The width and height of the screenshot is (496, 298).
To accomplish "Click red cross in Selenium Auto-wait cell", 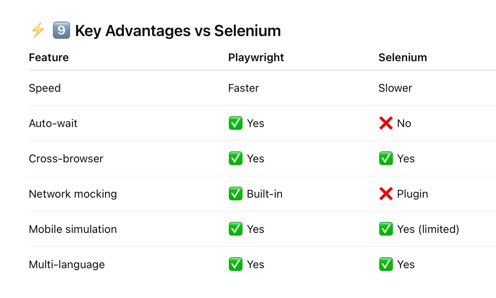I will [386, 123].
